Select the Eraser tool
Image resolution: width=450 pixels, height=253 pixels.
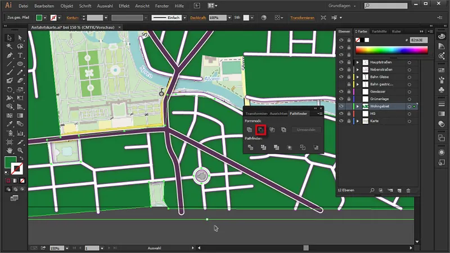(20, 81)
